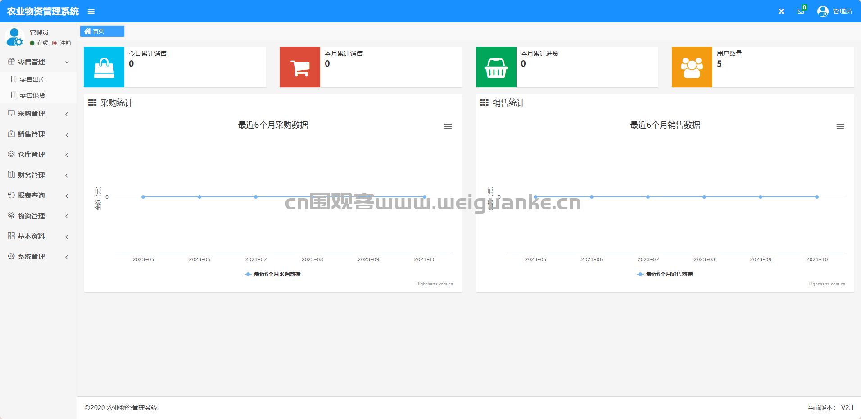861x419 pixels.
Task: Expand the 物资管理 menu chevron
Action: (x=67, y=216)
